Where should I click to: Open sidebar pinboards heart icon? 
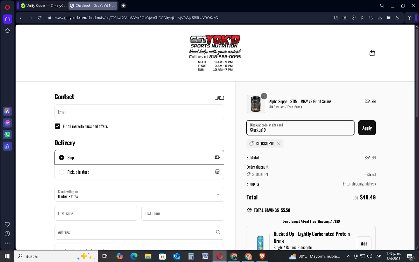(x=7, y=224)
